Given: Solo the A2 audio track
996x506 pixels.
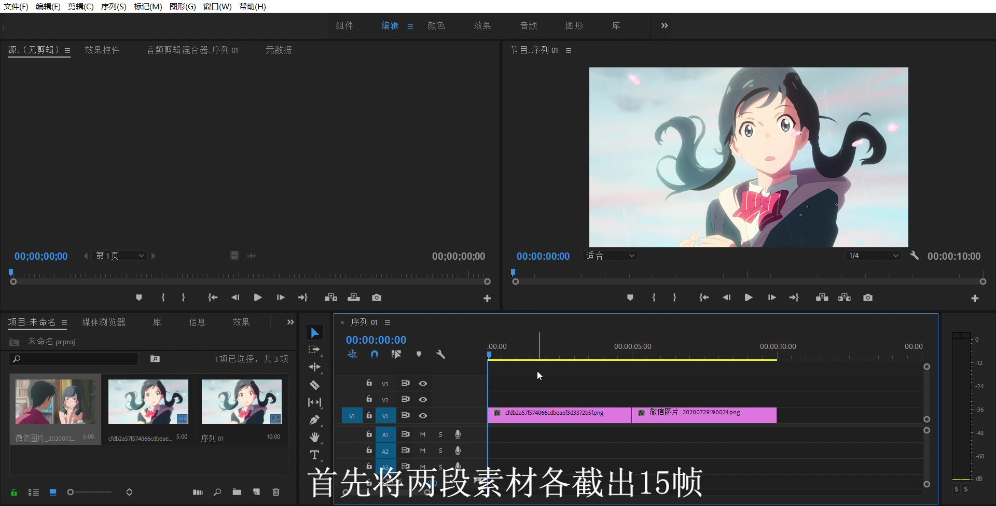Looking at the screenshot, I should click(440, 451).
